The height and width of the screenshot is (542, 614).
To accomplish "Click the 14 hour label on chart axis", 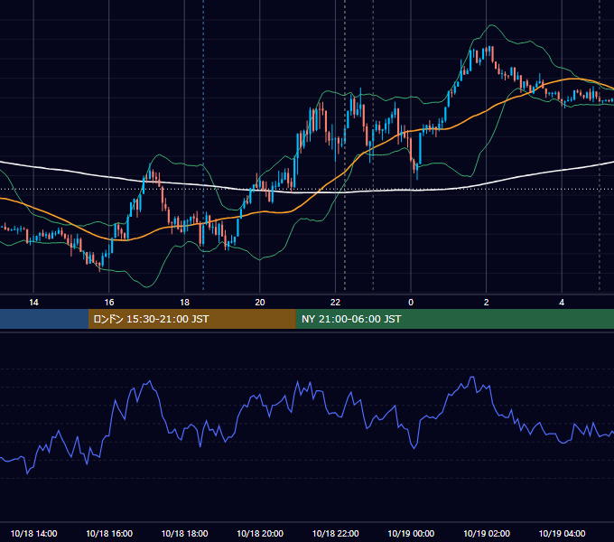I will tap(33, 303).
